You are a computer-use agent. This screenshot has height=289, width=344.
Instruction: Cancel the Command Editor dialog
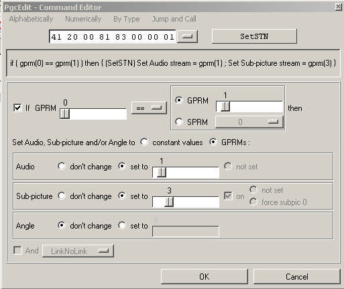pyautogui.click(x=297, y=277)
